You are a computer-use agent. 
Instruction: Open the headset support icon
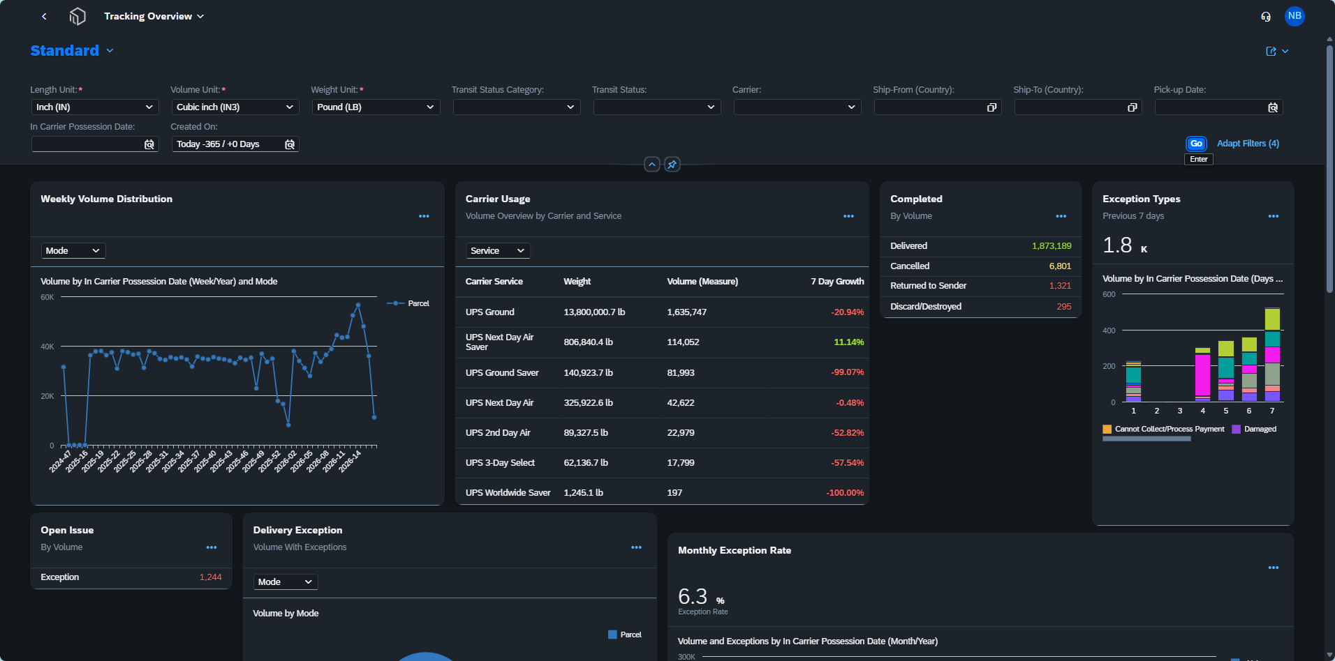1266,16
